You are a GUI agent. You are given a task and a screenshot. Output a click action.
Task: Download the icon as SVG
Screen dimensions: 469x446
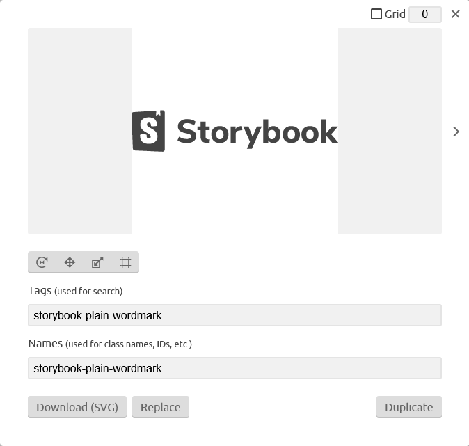click(x=77, y=407)
